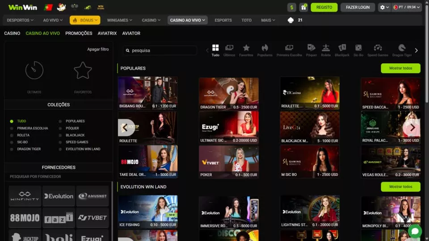This screenshot has height=241, width=429.
Task: Click the green Registo button
Action: tap(324, 7)
